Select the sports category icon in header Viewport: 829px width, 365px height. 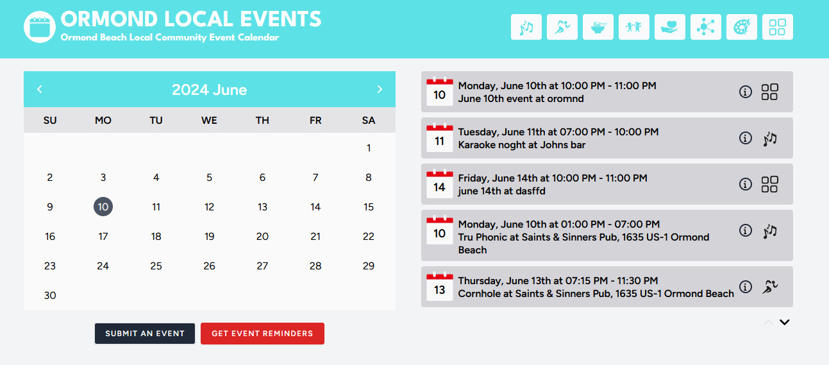click(562, 27)
